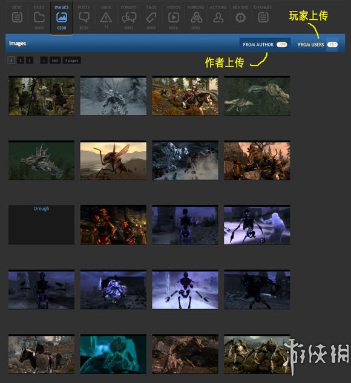This screenshot has width=351, height=383.
Task: Open the autumn field battle thumbnail
Action: click(185, 96)
